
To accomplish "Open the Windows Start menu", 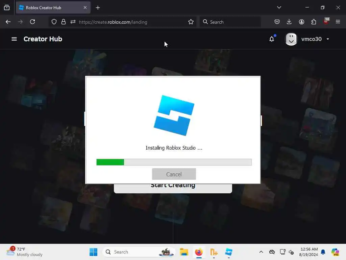I will pos(94,252).
